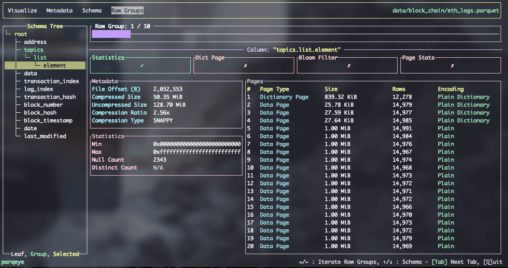Select the root node in Schema Tree

[x=21, y=34]
